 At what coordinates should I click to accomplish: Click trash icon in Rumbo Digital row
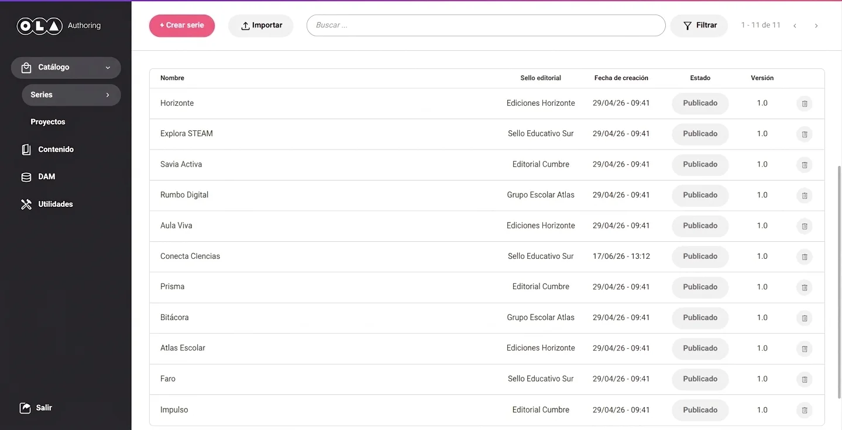tap(805, 196)
